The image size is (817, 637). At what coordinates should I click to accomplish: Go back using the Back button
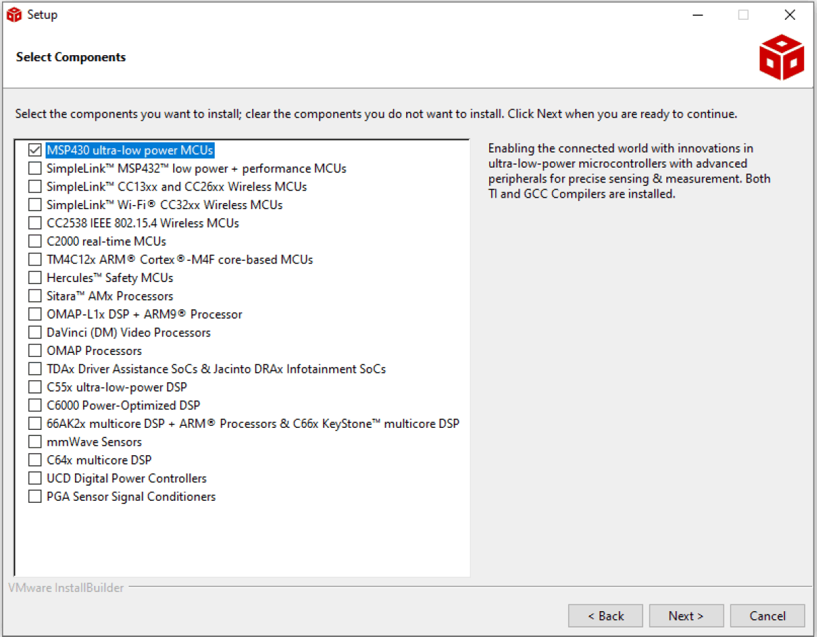click(x=605, y=616)
